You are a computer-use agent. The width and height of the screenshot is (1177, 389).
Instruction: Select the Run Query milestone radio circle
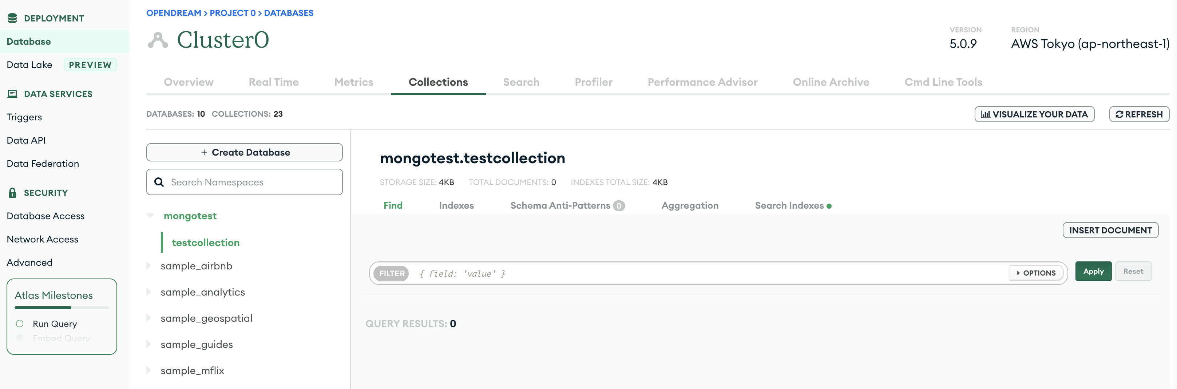tap(20, 324)
